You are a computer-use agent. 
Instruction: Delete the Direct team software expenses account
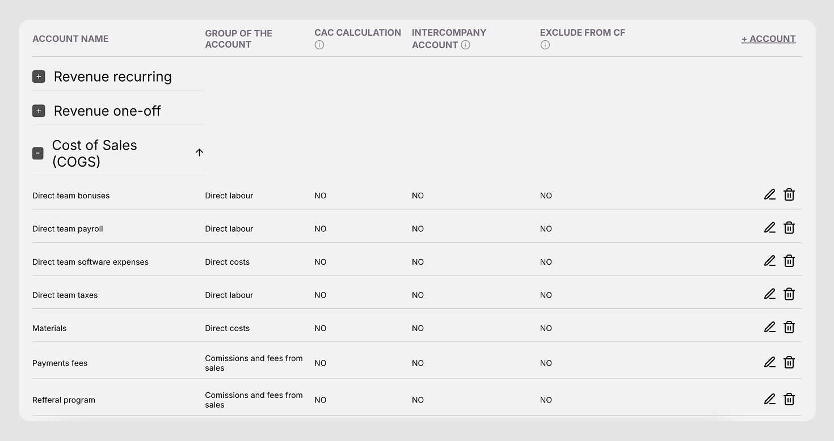tap(789, 261)
